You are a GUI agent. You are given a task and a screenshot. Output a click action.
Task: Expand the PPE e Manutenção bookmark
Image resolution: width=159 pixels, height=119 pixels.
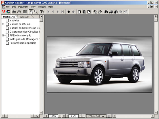[3, 35]
